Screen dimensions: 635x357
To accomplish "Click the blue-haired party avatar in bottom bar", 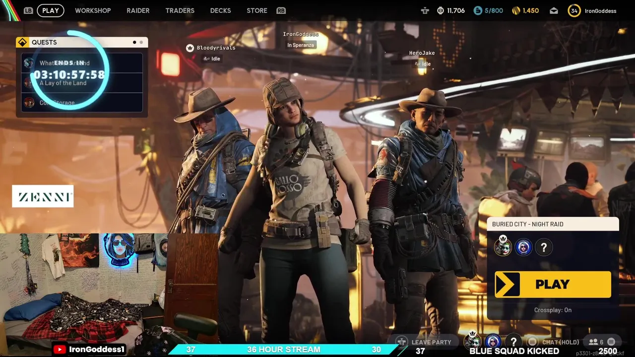I will pos(493,341).
